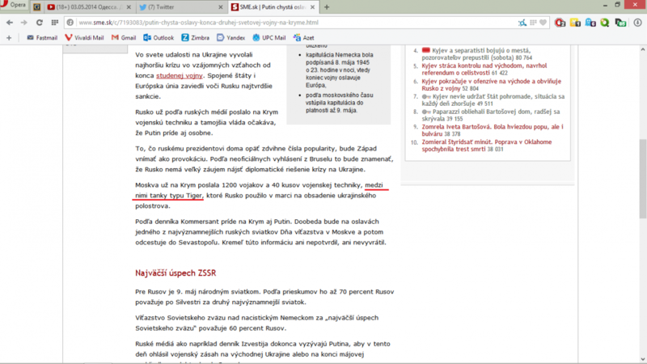Go forward to the next page
Image resolution: width=647 pixels, height=364 pixels.
click(24, 23)
